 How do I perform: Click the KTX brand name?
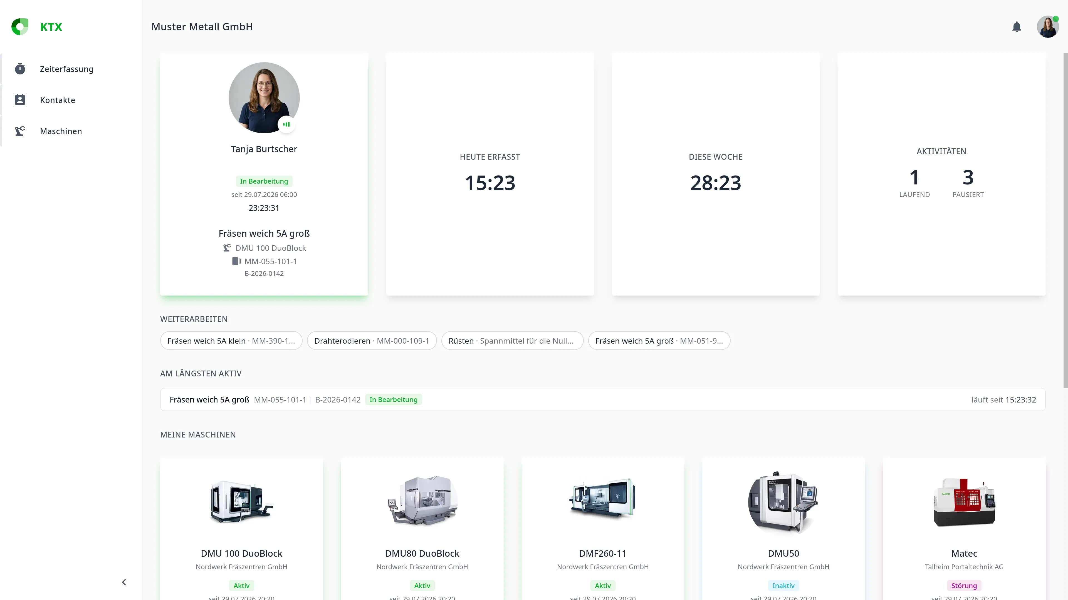click(x=51, y=27)
